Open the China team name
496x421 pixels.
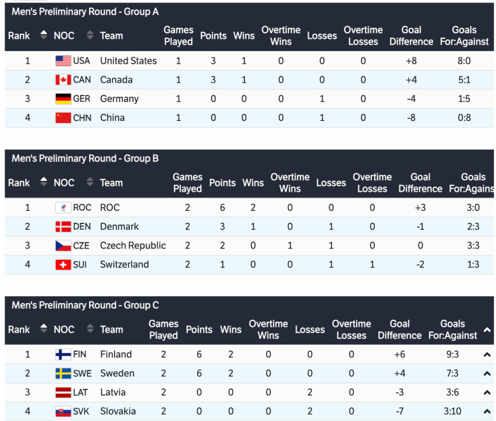pyautogui.click(x=113, y=118)
